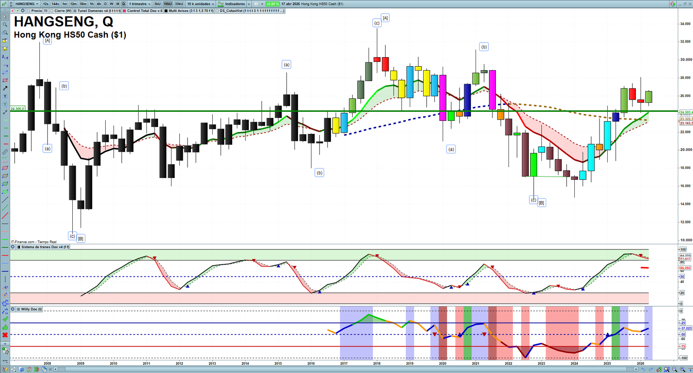Expand the Indicadores dropdown arrow
This screenshot has height=373, width=693.
tap(249, 4)
